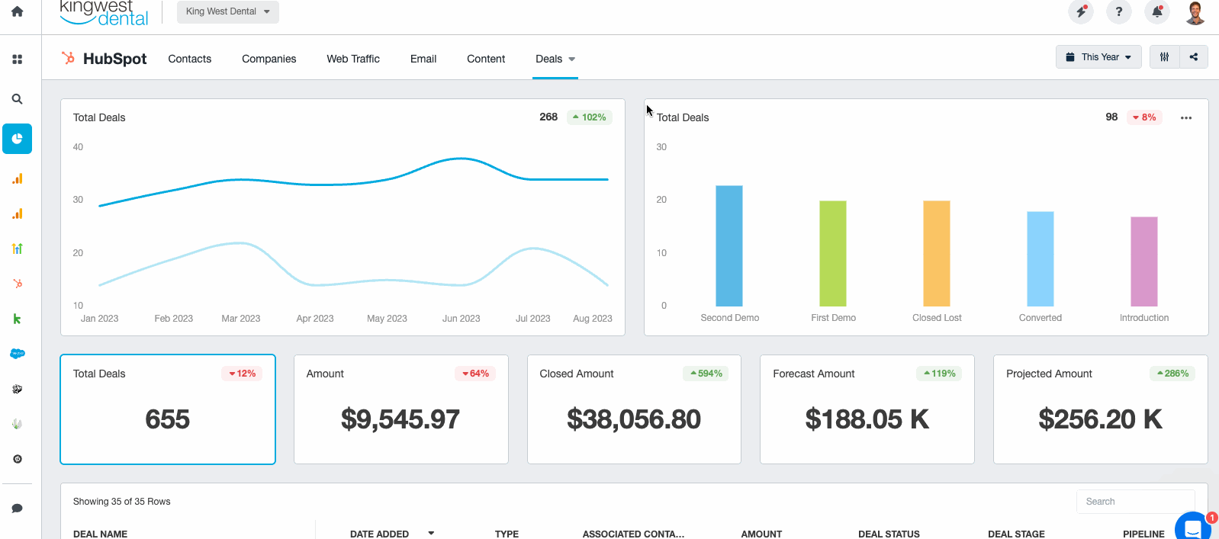Open the This Year date range dropdown

[1098, 57]
